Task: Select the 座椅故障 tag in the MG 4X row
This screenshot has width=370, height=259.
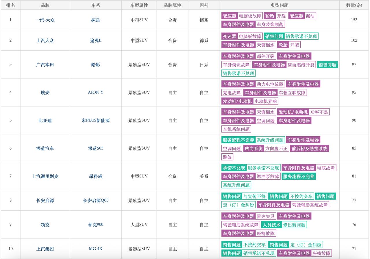Action: 321,254
